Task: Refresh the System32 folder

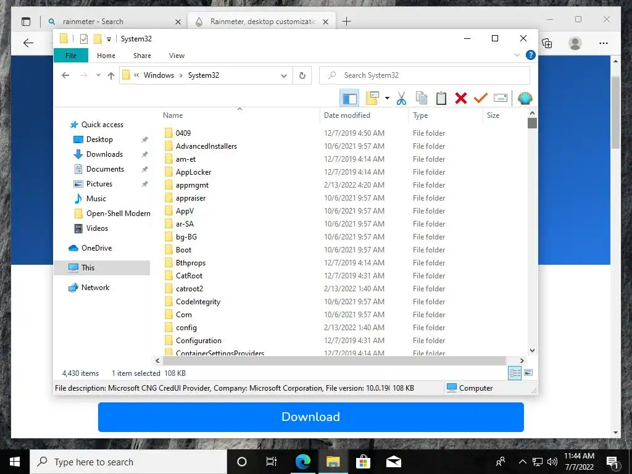Action: tap(302, 75)
